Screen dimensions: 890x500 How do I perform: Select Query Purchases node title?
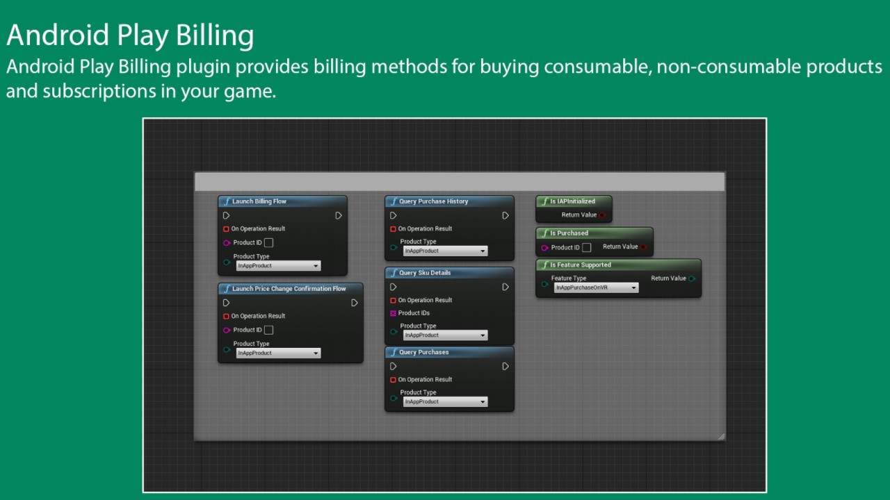tap(423, 352)
